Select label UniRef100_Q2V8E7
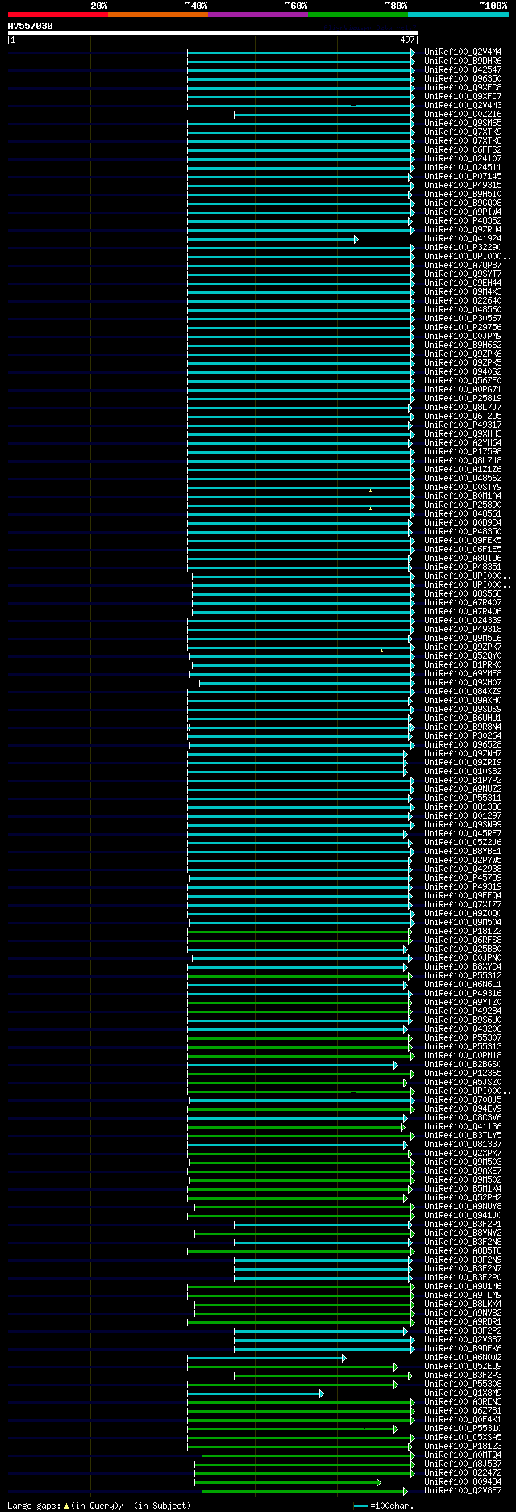Screen dimensions: 516x1512 coord(463,1490)
